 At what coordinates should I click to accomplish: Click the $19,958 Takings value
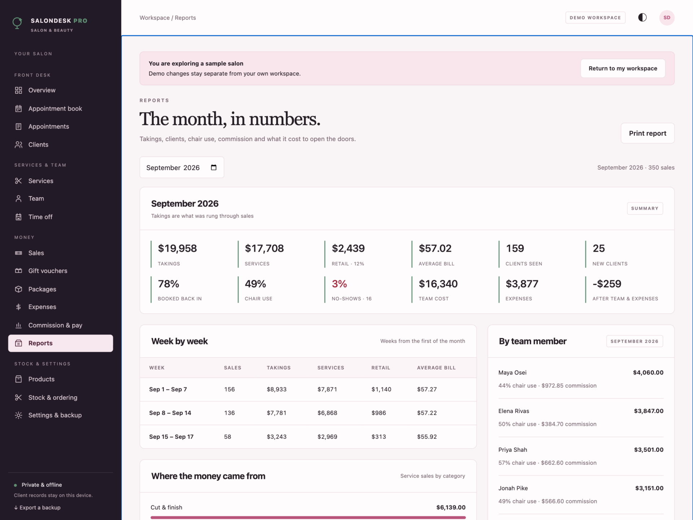coord(177,248)
